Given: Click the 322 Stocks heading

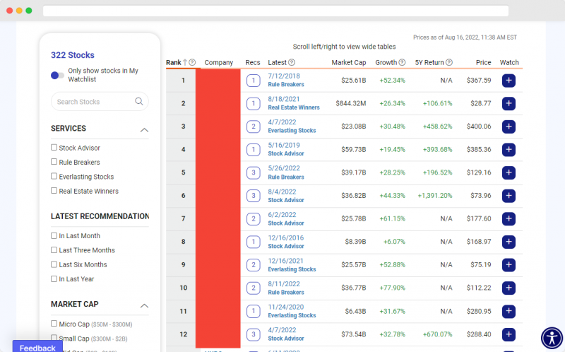Looking at the screenshot, I should pyautogui.click(x=73, y=55).
